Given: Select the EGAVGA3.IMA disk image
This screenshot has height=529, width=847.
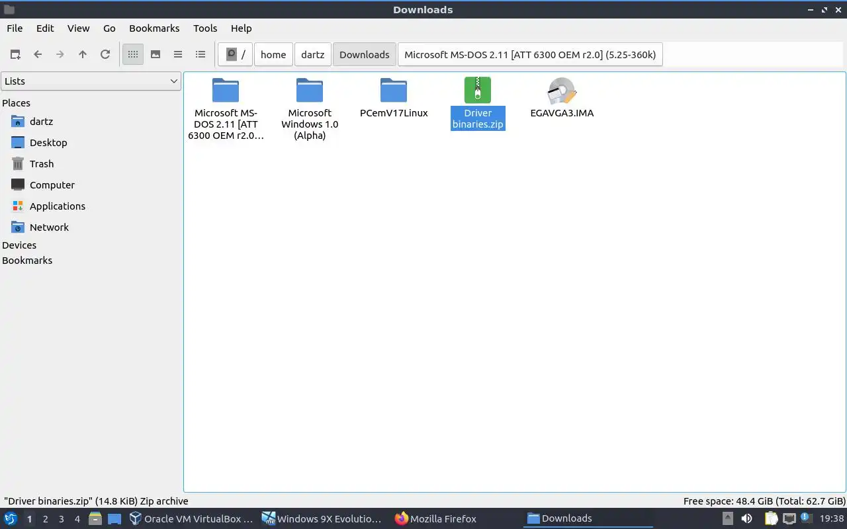Looking at the screenshot, I should (x=562, y=90).
